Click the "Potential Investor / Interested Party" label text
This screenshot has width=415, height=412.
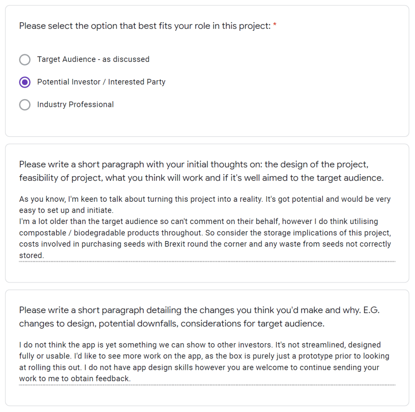tap(101, 82)
